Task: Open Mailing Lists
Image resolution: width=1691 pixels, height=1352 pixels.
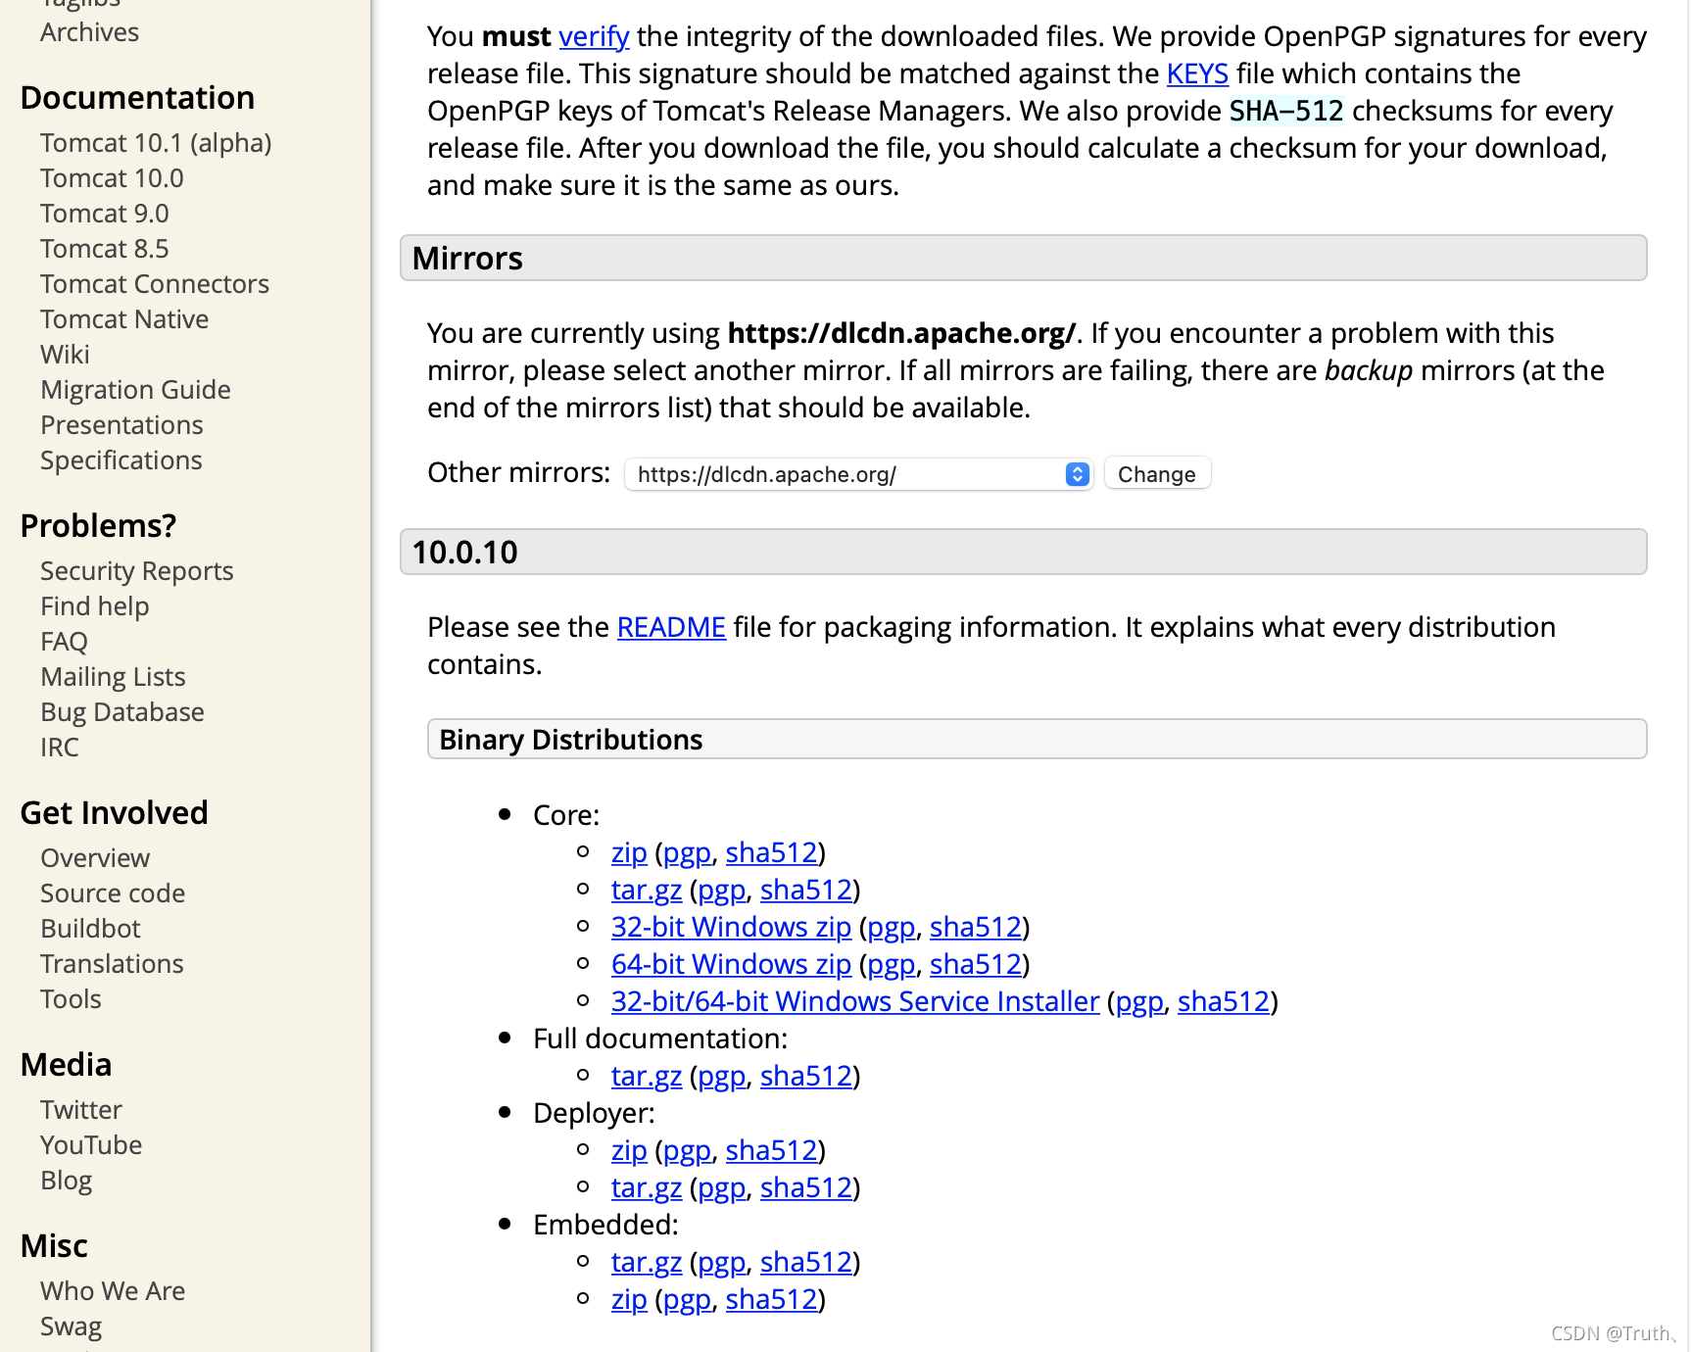Action: 113,677
